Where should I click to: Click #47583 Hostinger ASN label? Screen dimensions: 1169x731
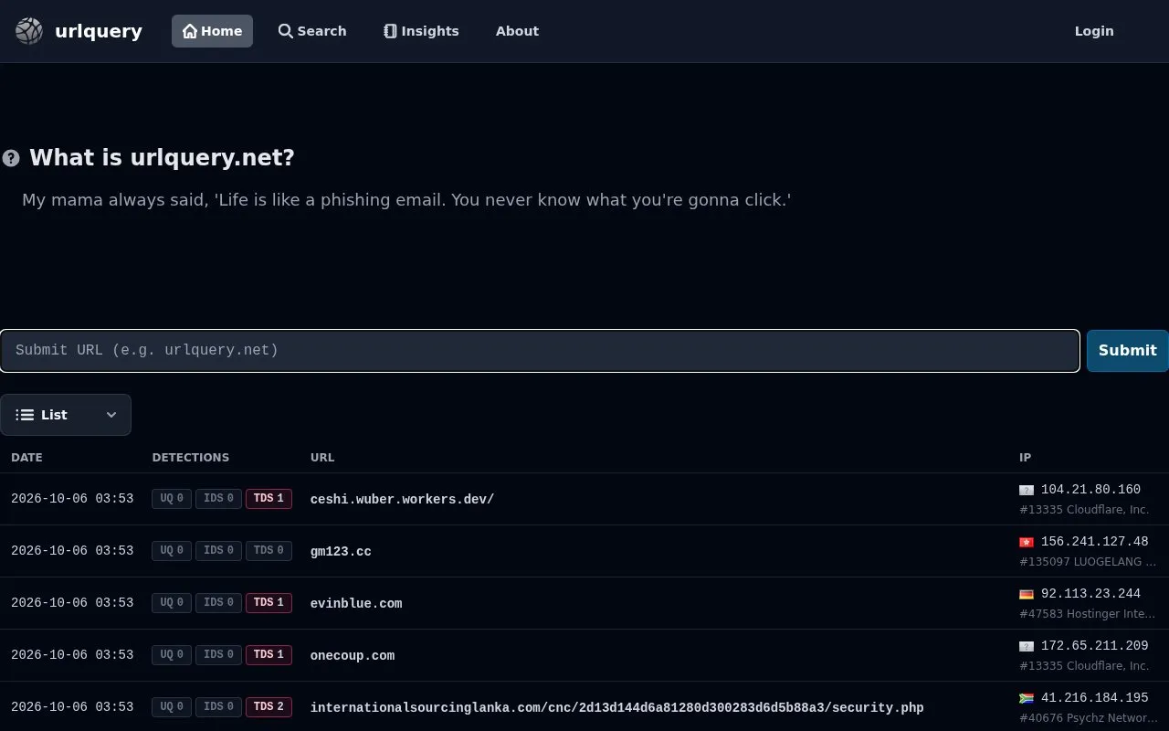tap(1088, 614)
